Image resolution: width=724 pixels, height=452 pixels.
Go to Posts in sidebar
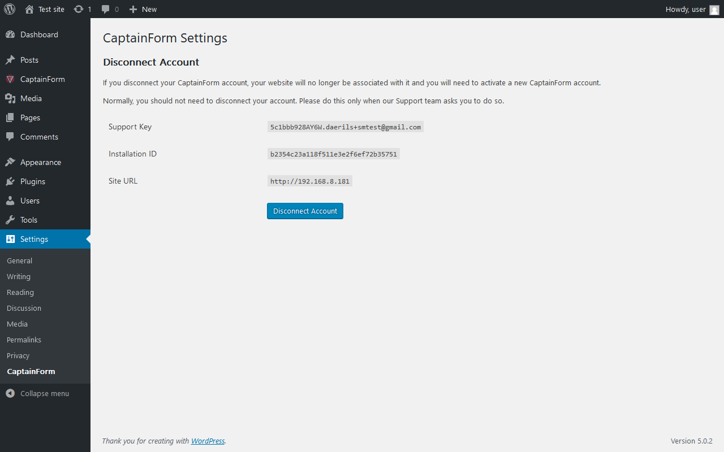(x=29, y=60)
